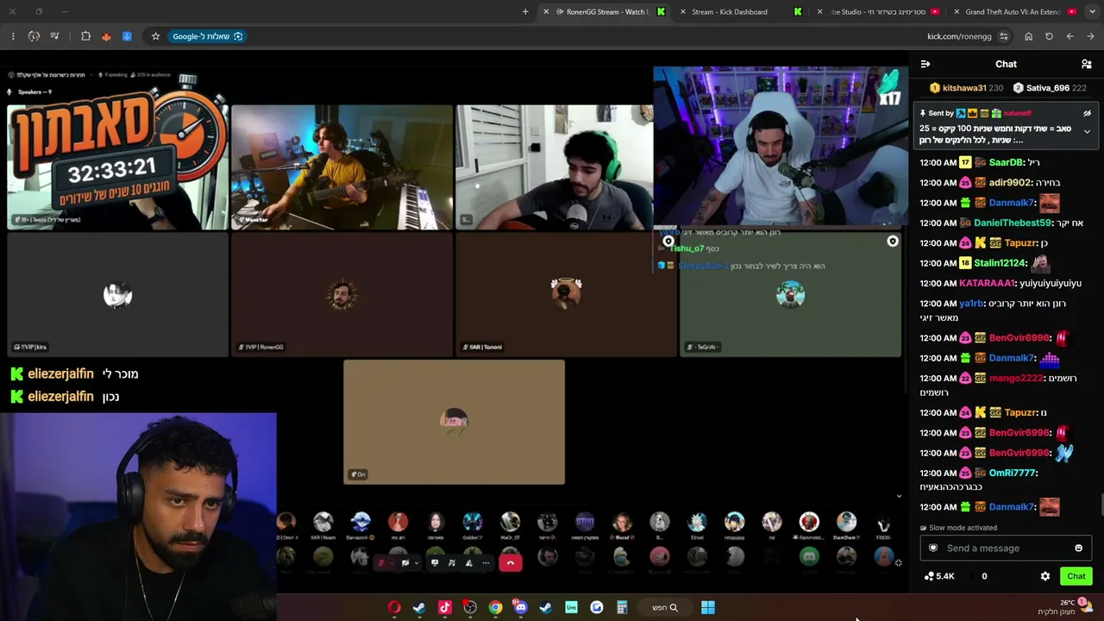Screen dimensions: 1104x621
Task: Select the Venstar video tile with guitarist
Action: coord(342,167)
